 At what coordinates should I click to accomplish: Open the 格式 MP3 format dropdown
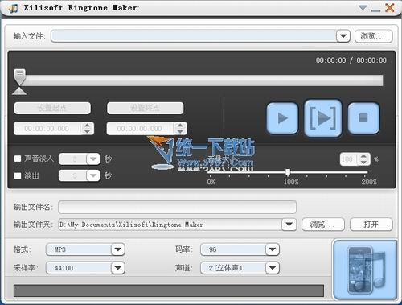118,249
